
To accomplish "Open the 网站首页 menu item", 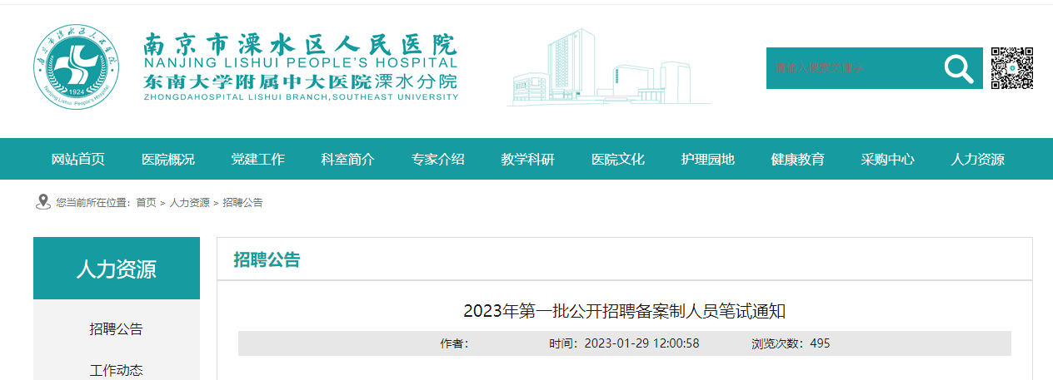I will tap(78, 160).
